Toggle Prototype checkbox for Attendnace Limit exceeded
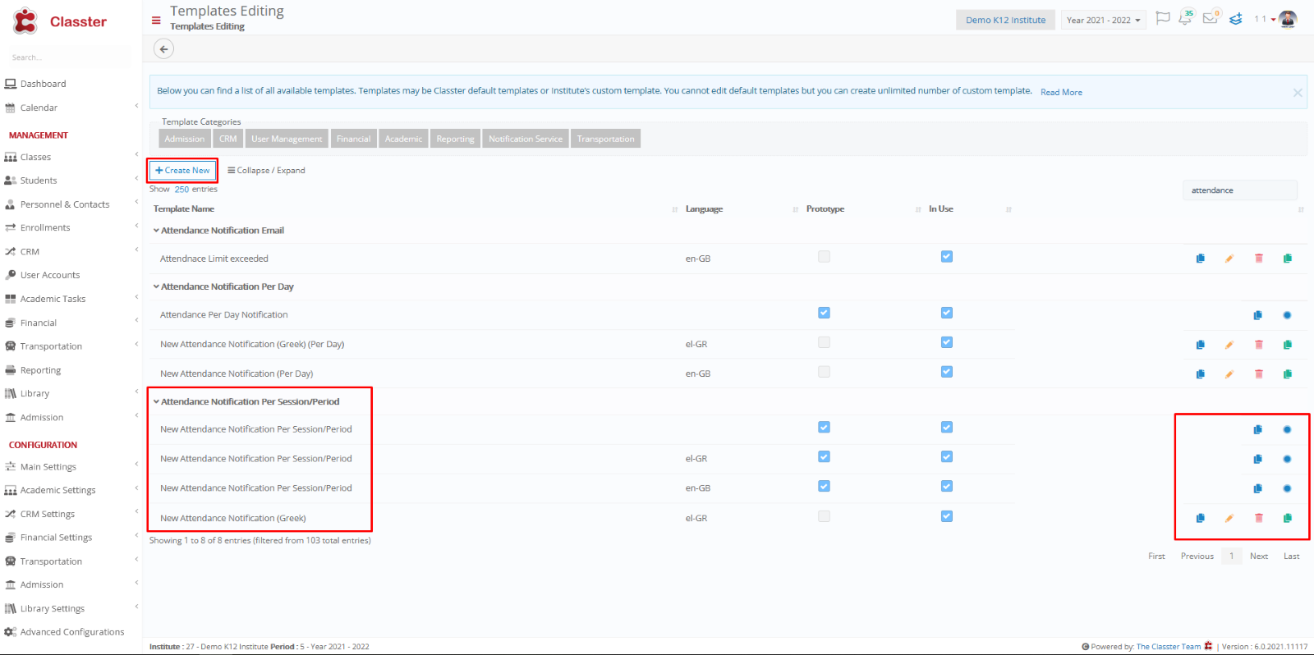The height and width of the screenshot is (655, 1314). tap(824, 257)
